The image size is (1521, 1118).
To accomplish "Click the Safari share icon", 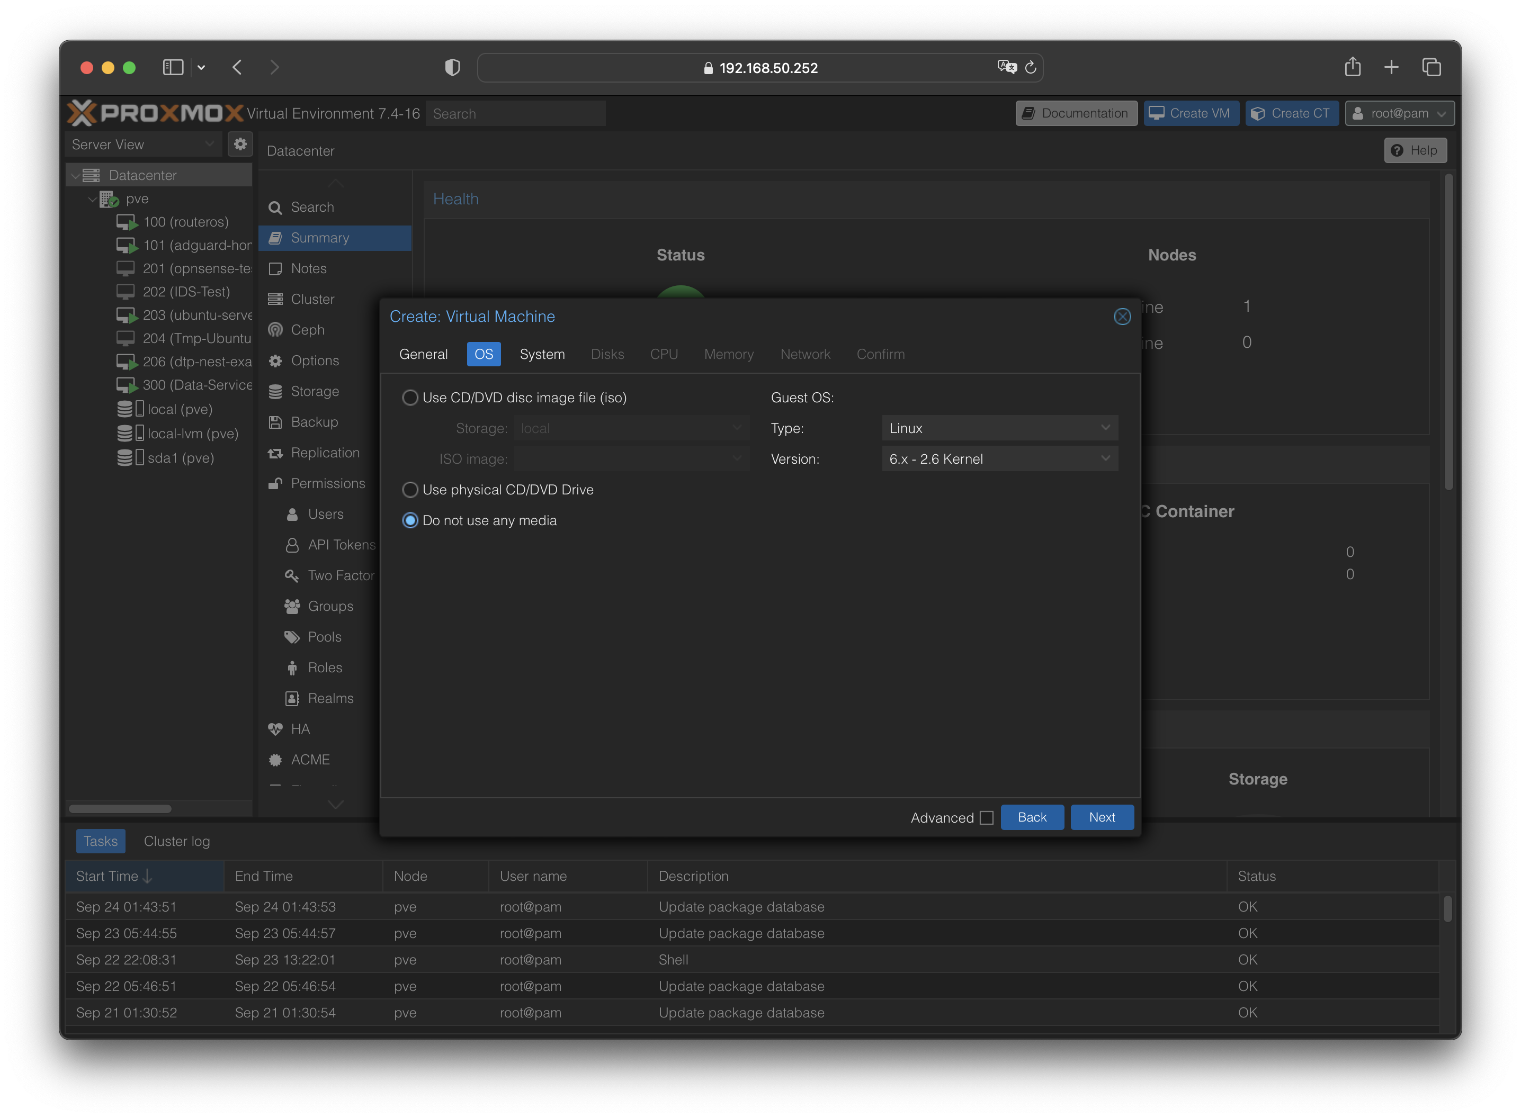I will coord(1353,67).
